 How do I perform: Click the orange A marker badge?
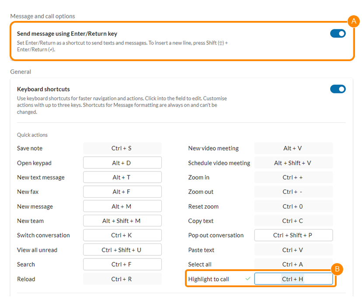[354, 21]
